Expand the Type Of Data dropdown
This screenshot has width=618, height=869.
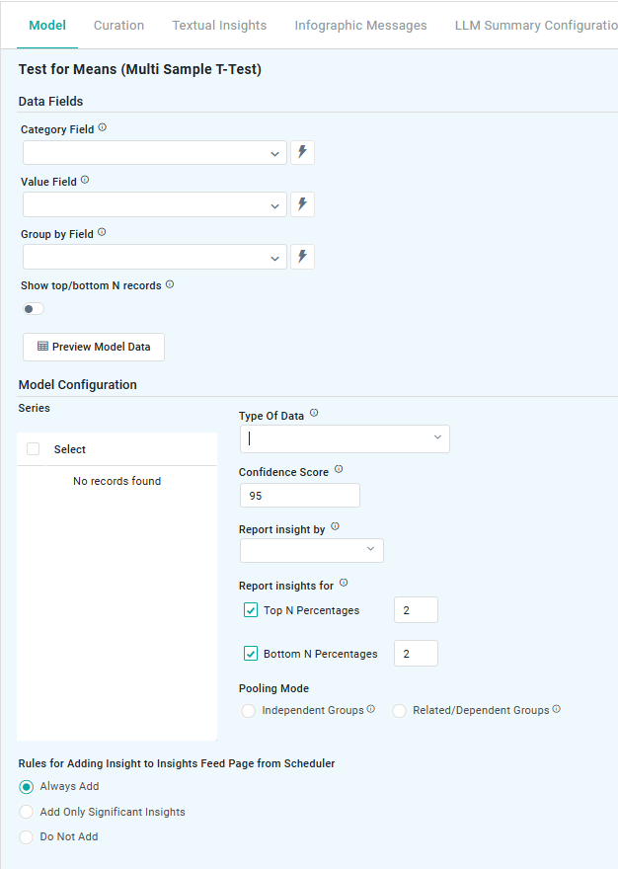(x=344, y=438)
